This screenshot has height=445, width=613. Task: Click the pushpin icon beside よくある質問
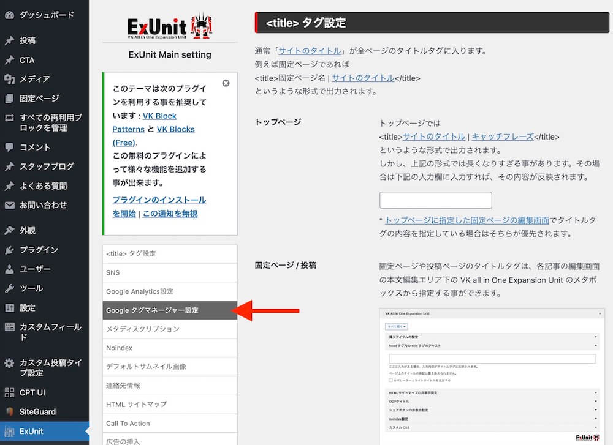[x=9, y=186]
